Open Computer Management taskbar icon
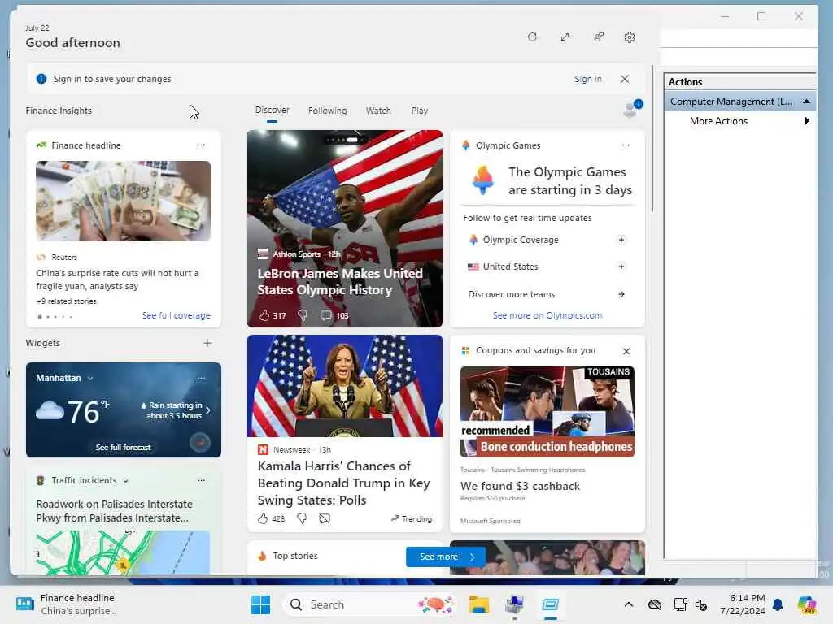 point(514,604)
